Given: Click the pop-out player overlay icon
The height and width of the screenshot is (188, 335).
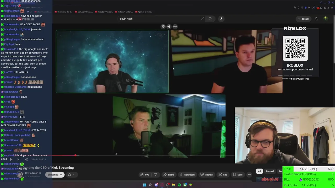Looking at the screenshot, I should (x=163, y=27).
